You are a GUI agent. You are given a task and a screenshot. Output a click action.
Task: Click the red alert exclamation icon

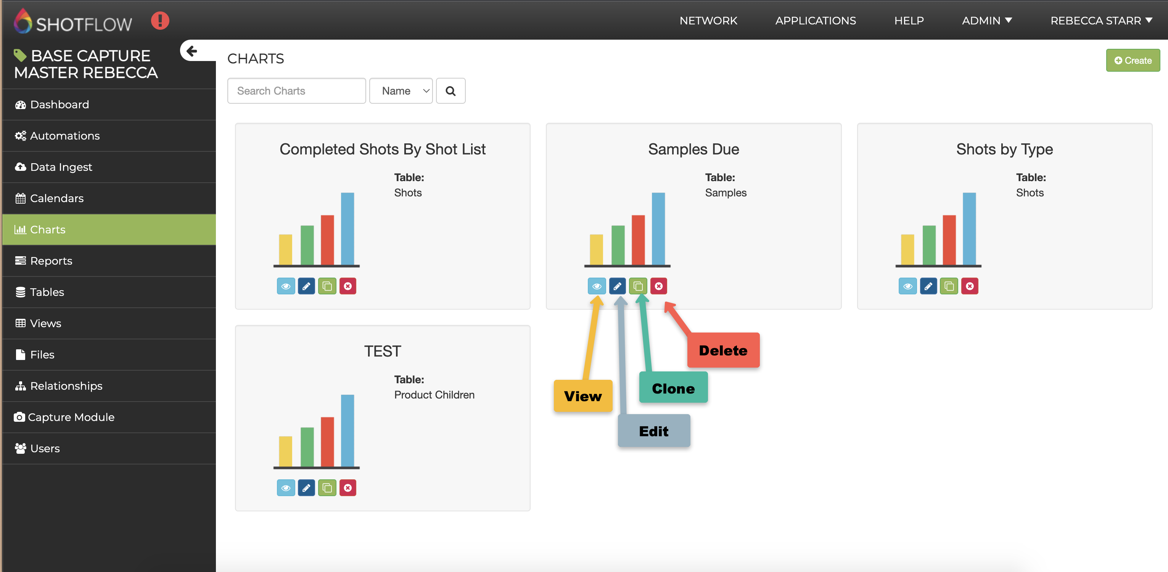click(159, 21)
